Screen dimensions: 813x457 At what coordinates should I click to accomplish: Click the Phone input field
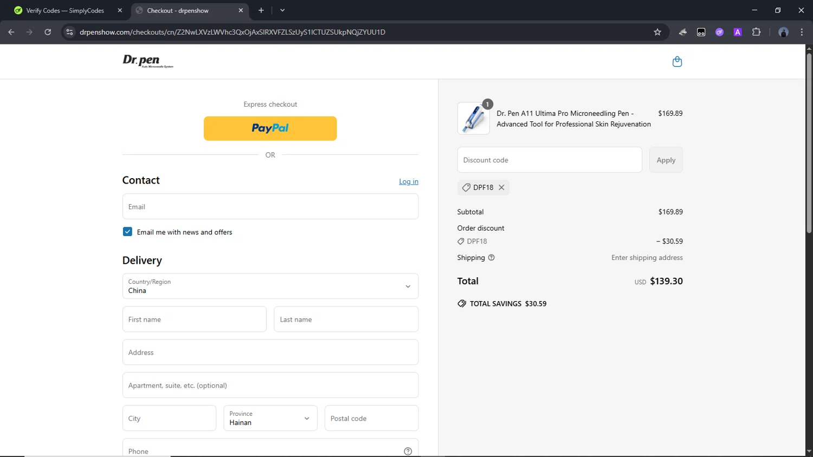point(270,448)
